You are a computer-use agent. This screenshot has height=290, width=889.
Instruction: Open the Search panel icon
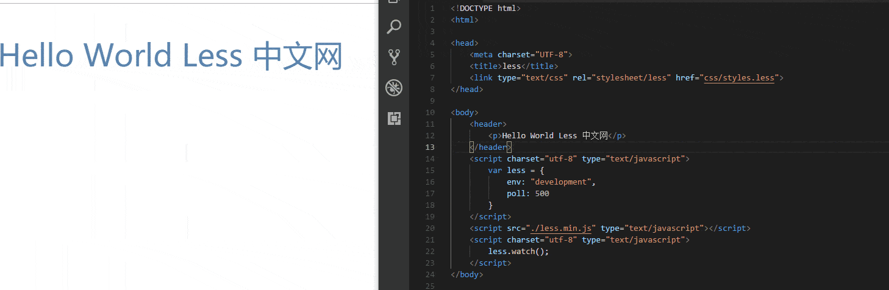395,27
